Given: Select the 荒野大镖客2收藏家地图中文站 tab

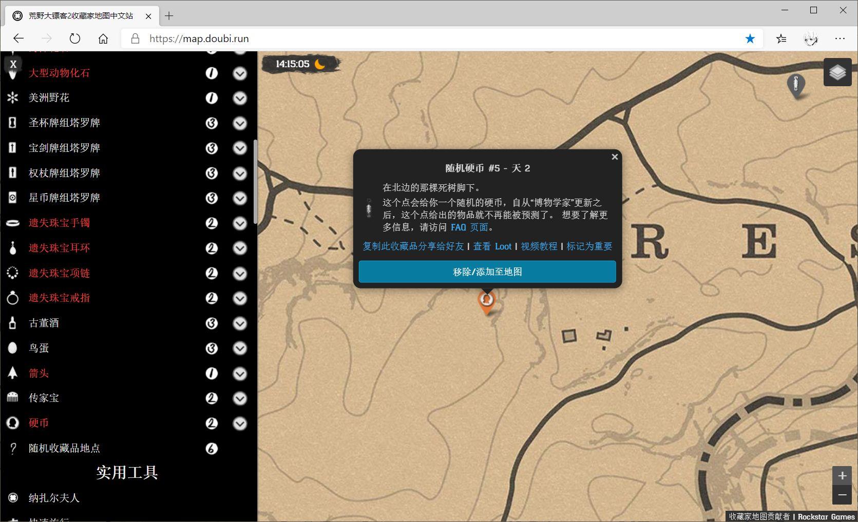Looking at the screenshot, I should (x=82, y=16).
